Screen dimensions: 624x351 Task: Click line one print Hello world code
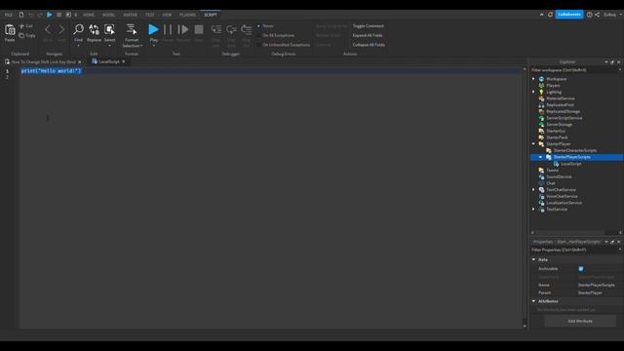tap(51, 71)
